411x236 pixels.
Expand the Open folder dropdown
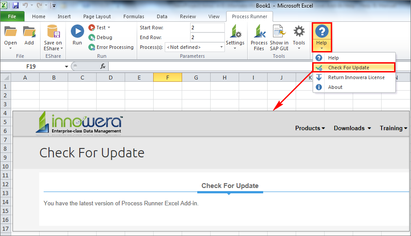[11, 48]
